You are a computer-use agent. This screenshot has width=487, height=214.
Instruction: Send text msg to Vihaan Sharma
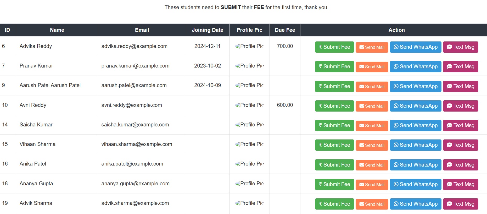click(461, 145)
